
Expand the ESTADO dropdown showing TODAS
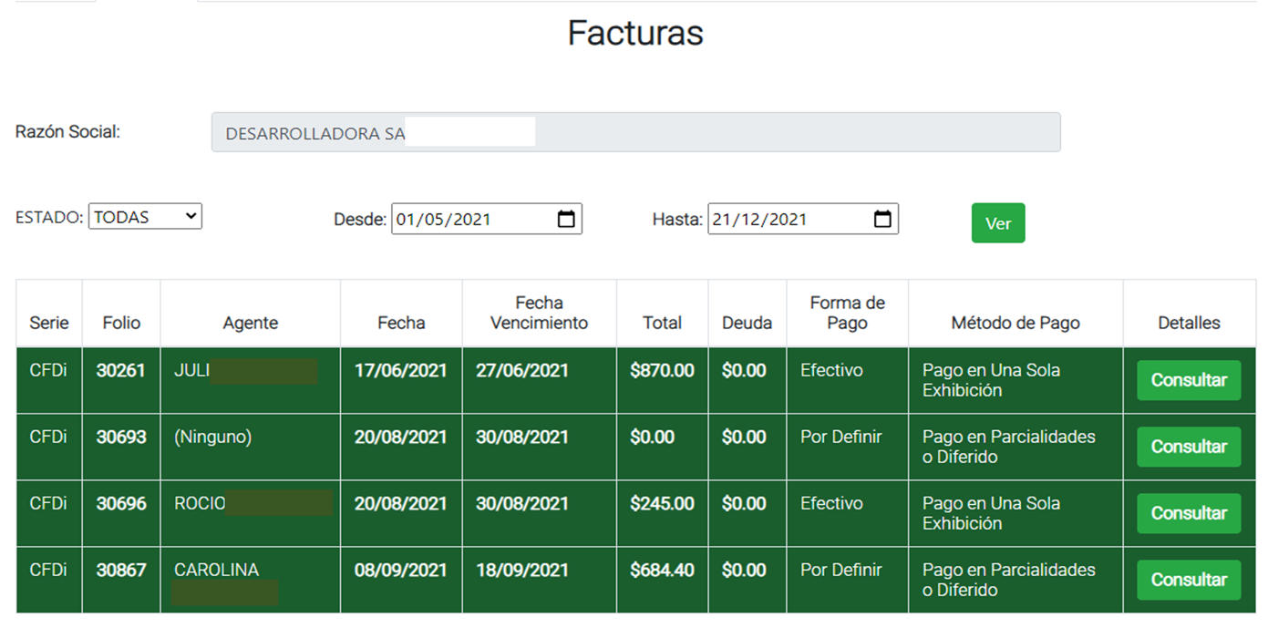(x=145, y=216)
